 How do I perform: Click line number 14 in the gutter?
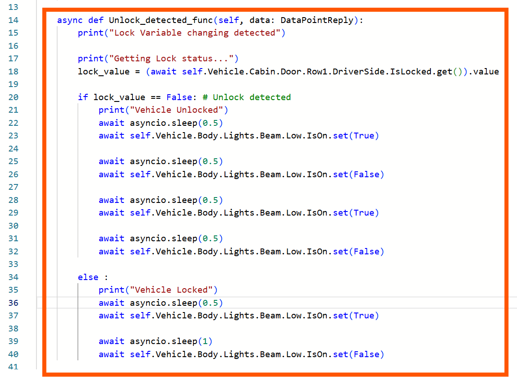pyautogui.click(x=14, y=20)
